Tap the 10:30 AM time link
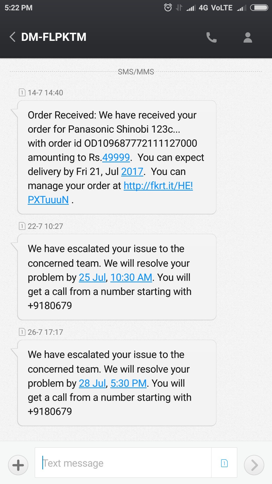Screen dimensions: 272x484 131,278
